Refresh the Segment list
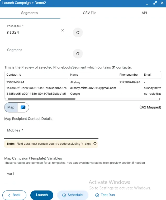Image resolution: width=166 pixels, height=200 pixels. (78, 54)
